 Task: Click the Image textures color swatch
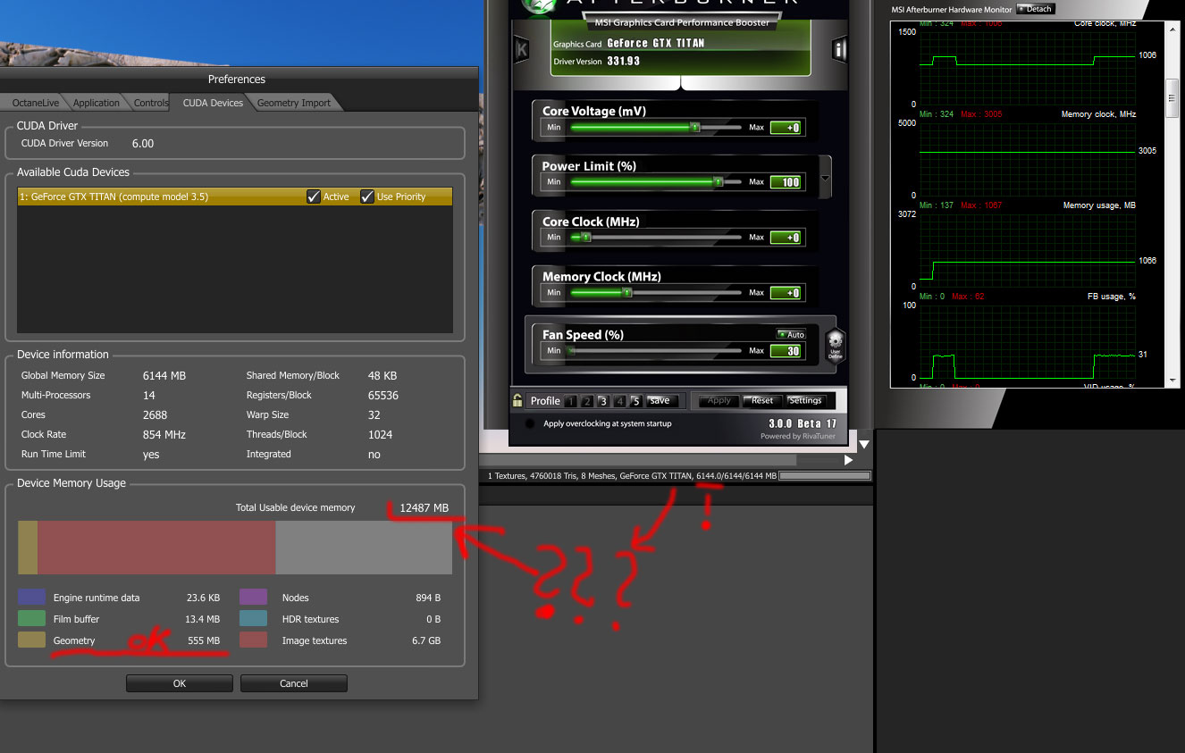pos(254,640)
